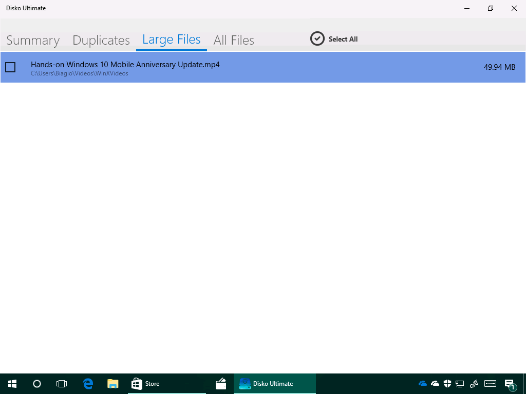Minimize the Disko Ultimate window
This screenshot has height=394, width=526.
[466, 8]
